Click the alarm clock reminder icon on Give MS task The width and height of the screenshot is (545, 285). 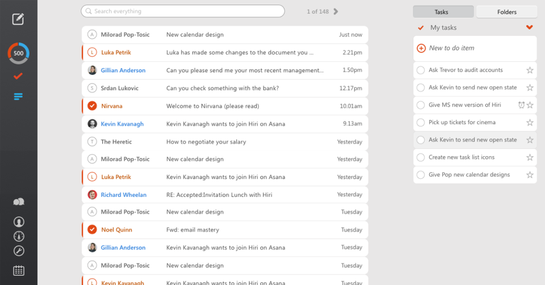[521, 105]
